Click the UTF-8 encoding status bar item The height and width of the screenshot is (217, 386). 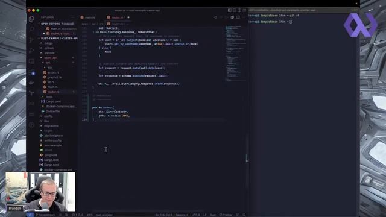click(195, 215)
